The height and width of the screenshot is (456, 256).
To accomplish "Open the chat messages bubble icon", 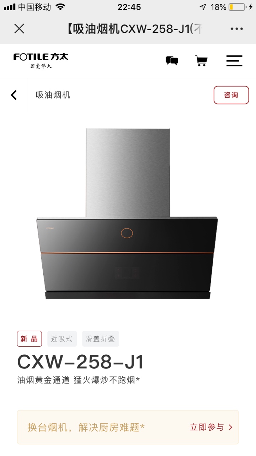I will point(172,61).
